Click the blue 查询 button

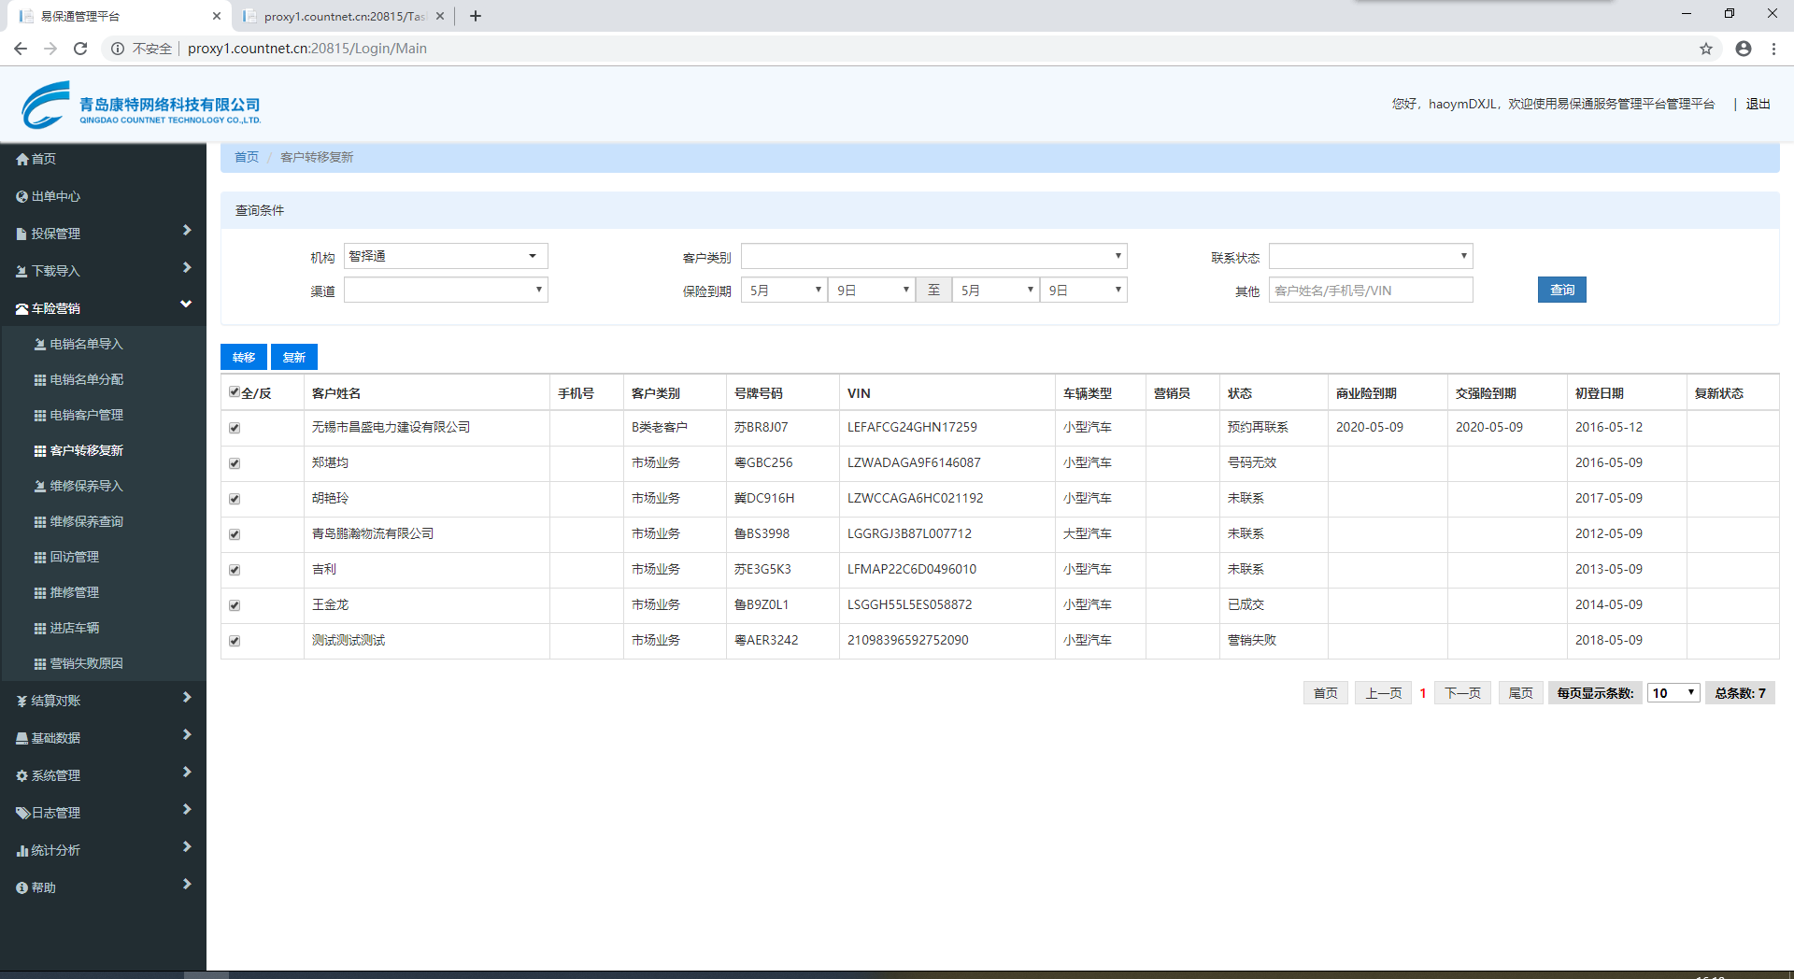click(x=1561, y=291)
